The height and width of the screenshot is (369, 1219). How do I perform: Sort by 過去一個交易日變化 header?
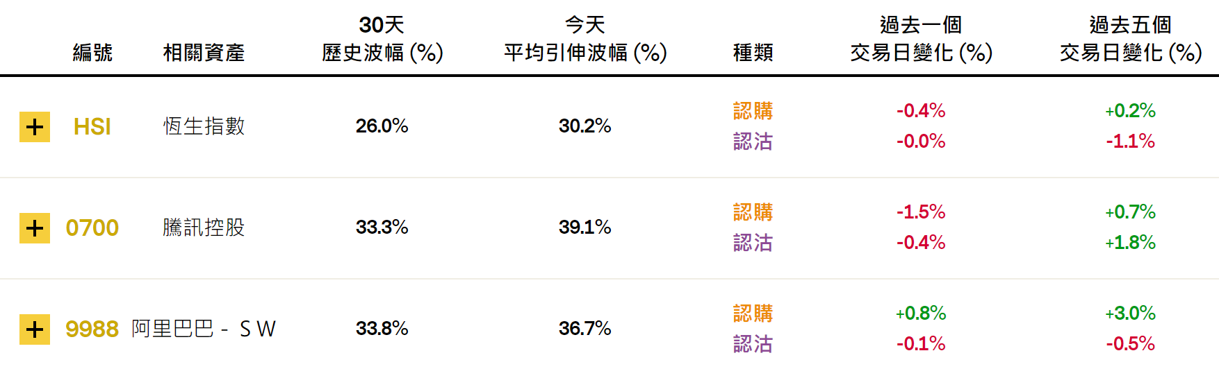(x=921, y=39)
